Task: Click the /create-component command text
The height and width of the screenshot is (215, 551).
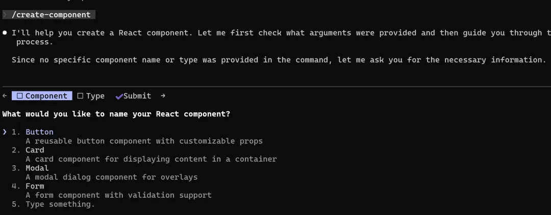Action: click(x=51, y=15)
